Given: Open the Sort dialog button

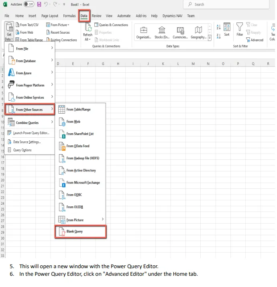Looking at the screenshot, I should click(x=227, y=29).
